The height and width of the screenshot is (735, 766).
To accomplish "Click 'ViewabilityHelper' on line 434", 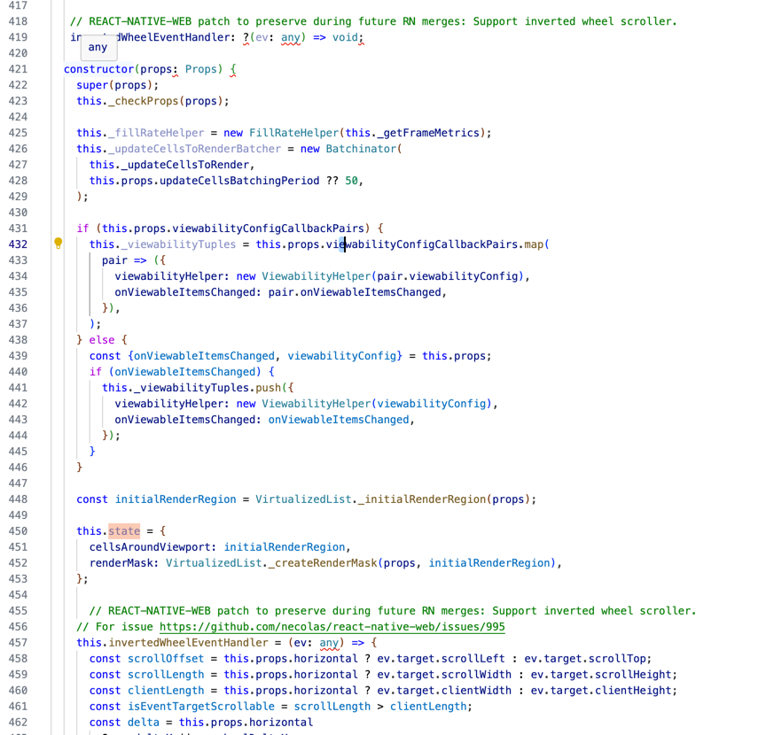I will [x=317, y=276].
